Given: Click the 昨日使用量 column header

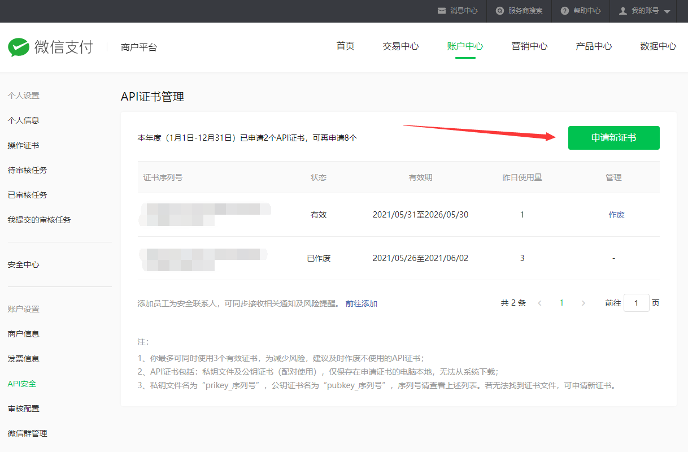Looking at the screenshot, I should click(522, 177).
